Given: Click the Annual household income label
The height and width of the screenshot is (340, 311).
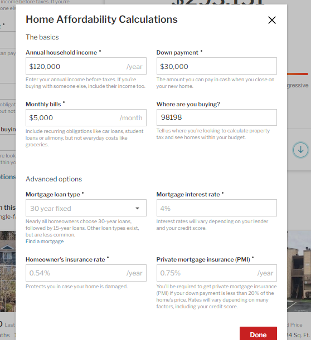Looking at the screenshot, I should (61, 52).
